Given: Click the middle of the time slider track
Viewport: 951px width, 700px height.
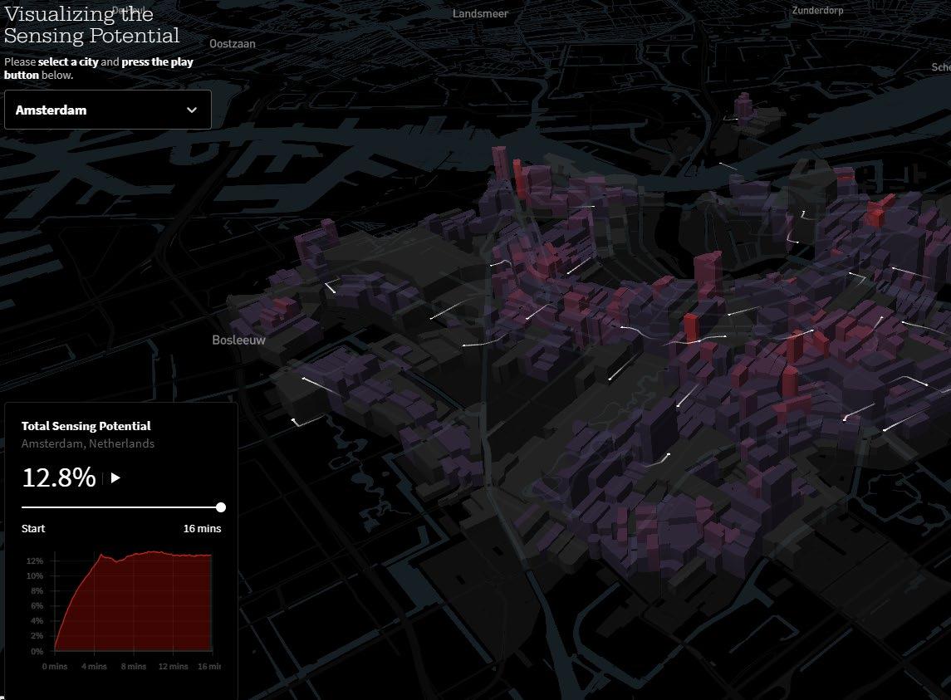Looking at the screenshot, I should [x=121, y=507].
